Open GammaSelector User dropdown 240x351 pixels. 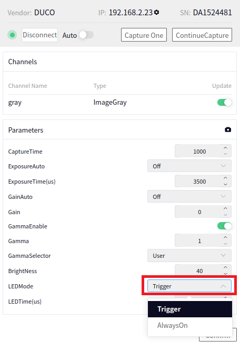click(189, 255)
